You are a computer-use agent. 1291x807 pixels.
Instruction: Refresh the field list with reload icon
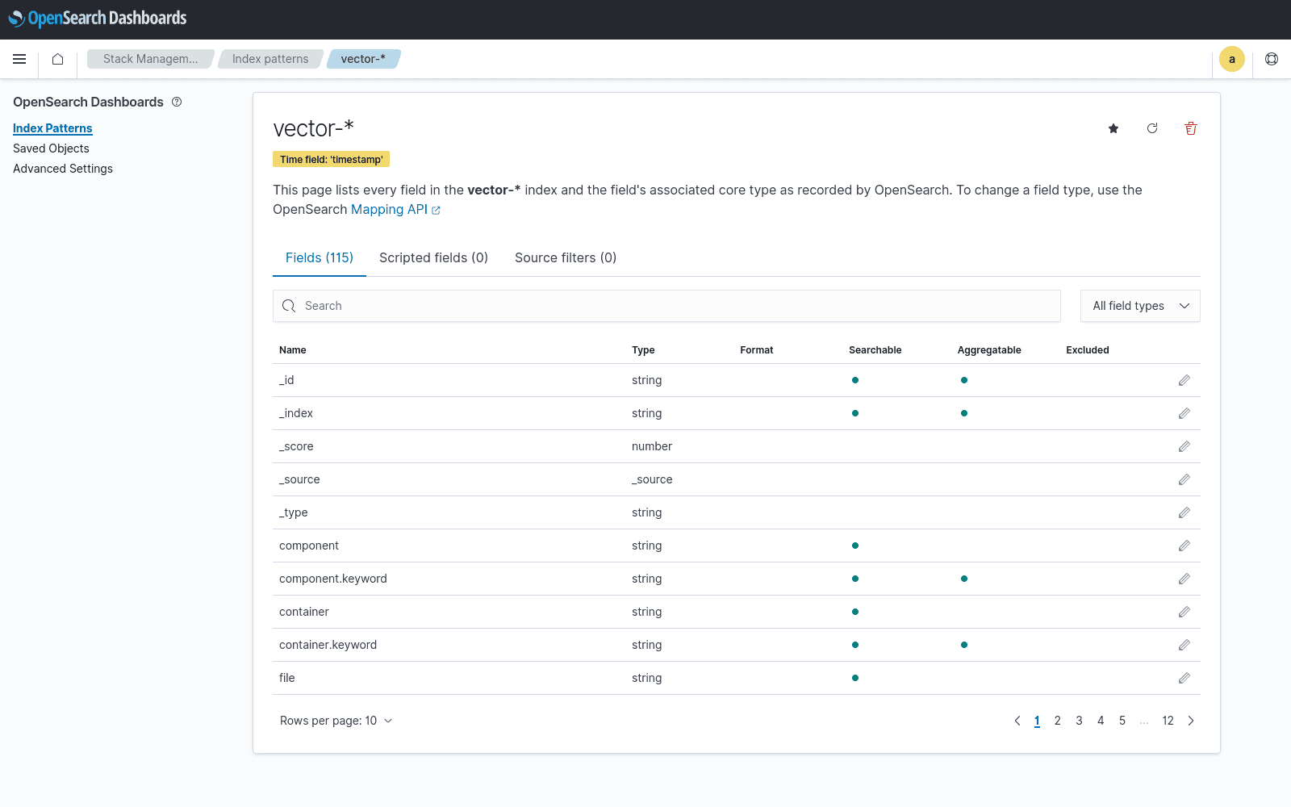click(x=1152, y=128)
